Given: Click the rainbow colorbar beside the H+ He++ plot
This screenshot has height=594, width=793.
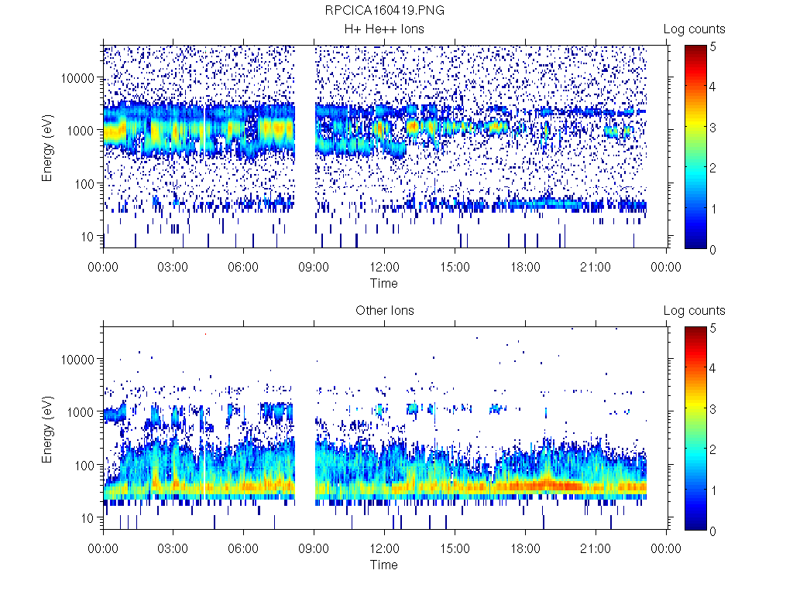Looking at the screenshot, I should [695, 147].
